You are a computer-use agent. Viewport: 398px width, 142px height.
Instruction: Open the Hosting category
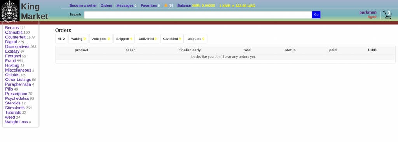(x=12, y=65)
